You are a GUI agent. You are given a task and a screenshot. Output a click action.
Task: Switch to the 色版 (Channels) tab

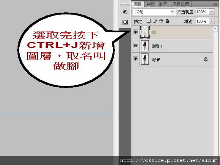tap(150, 4)
